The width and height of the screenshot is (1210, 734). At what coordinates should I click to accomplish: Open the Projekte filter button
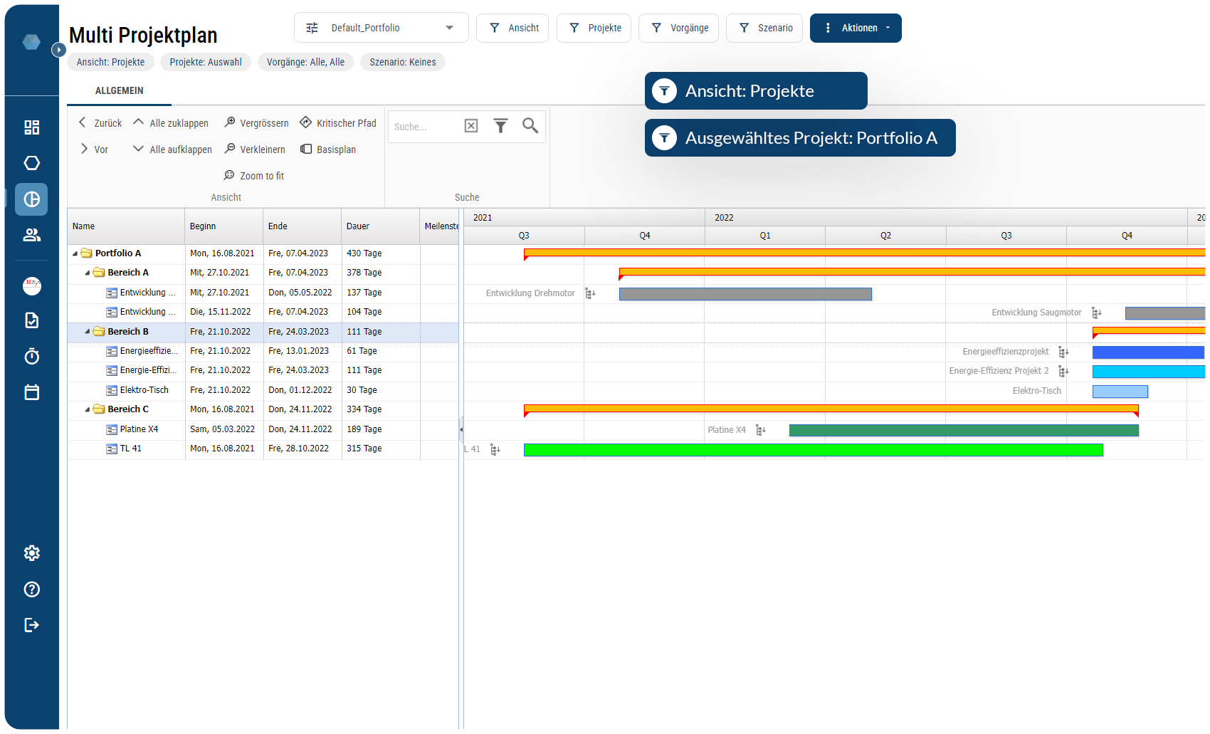pos(594,28)
